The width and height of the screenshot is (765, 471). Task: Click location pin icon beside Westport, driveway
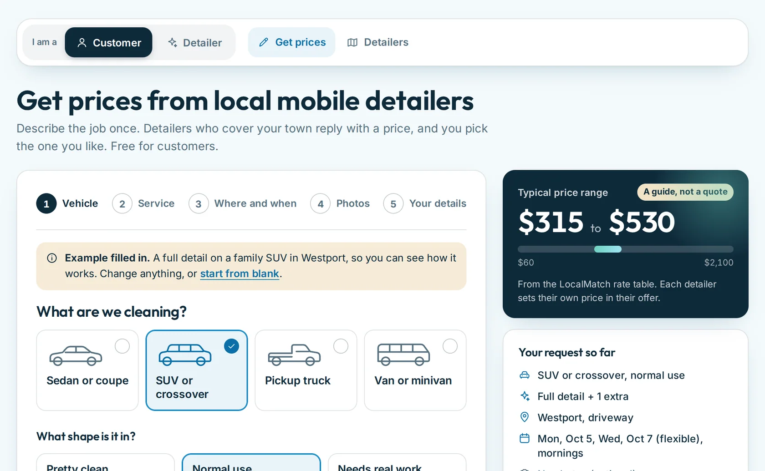pyautogui.click(x=525, y=417)
